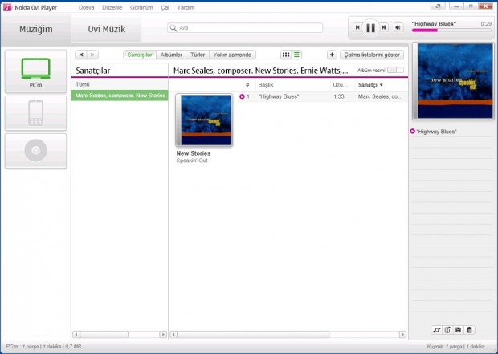Skip to the next track

(x=384, y=27)
